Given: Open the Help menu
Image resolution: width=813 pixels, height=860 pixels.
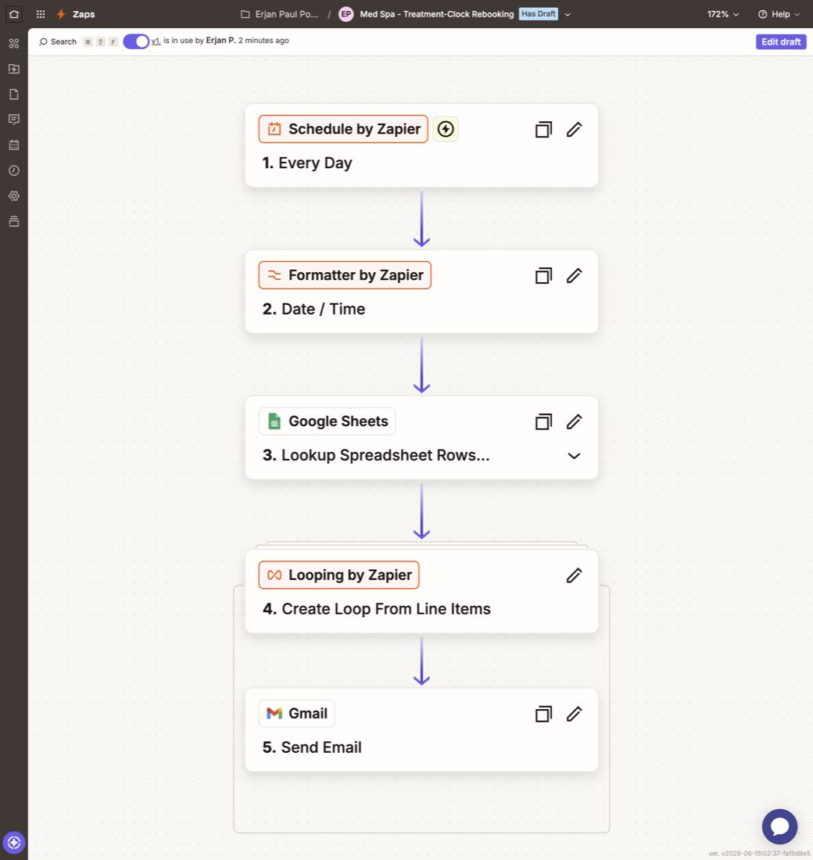Looking at the screenshot, I should click(x=779, y=14).
